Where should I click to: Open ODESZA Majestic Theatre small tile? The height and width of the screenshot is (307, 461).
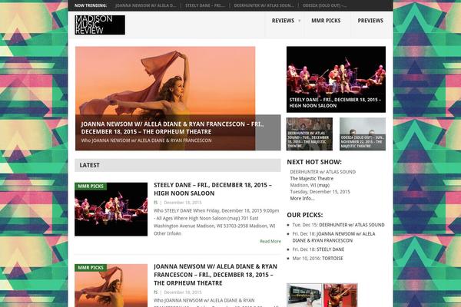pyautogui.click(x=363, y=134)
